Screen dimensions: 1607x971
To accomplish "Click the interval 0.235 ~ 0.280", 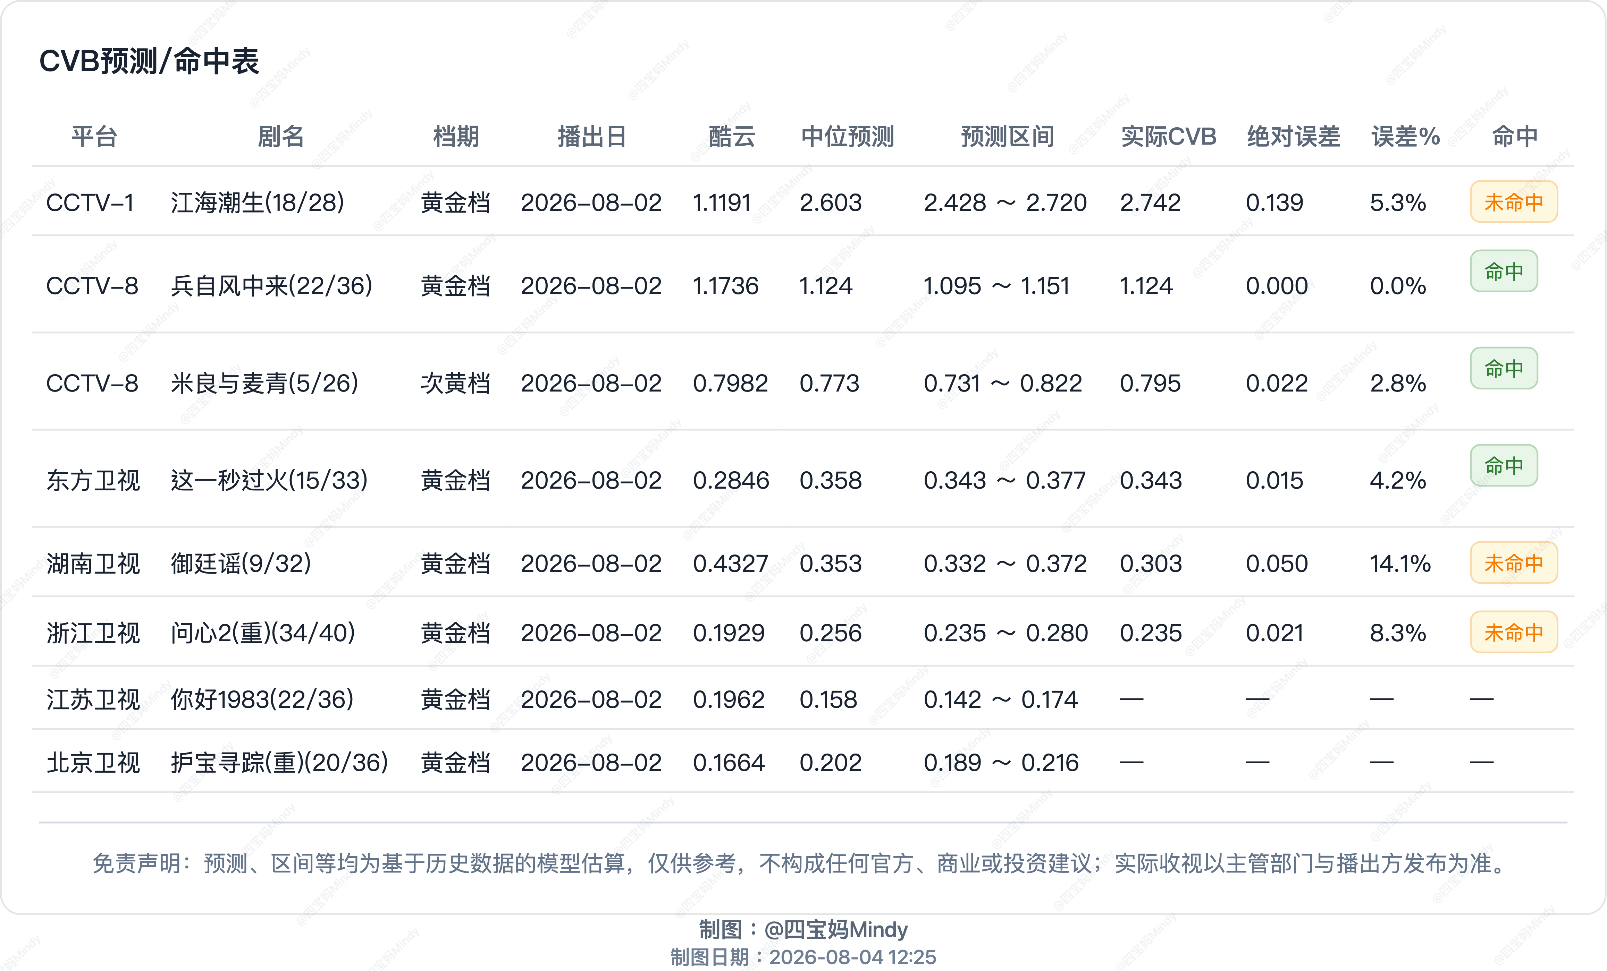I will coord(1006,633).
